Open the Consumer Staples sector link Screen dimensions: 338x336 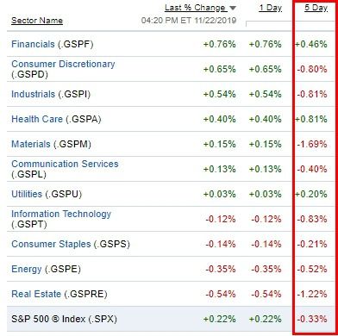51,244
